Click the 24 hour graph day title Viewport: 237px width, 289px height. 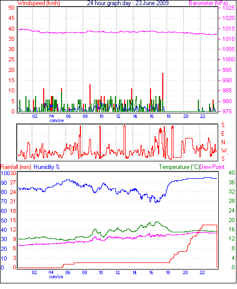click(128, 3)
